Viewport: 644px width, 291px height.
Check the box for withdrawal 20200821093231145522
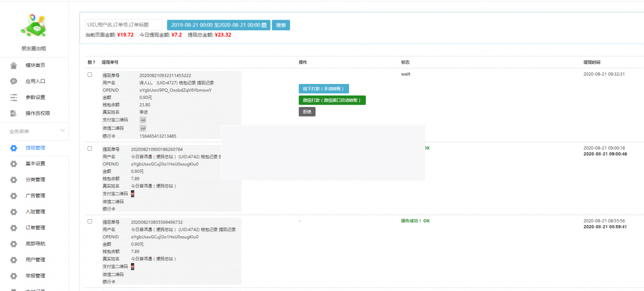tap(90, 75)
